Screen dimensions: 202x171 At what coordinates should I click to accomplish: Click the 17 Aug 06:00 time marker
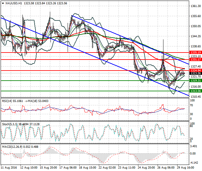pos(68,168)
